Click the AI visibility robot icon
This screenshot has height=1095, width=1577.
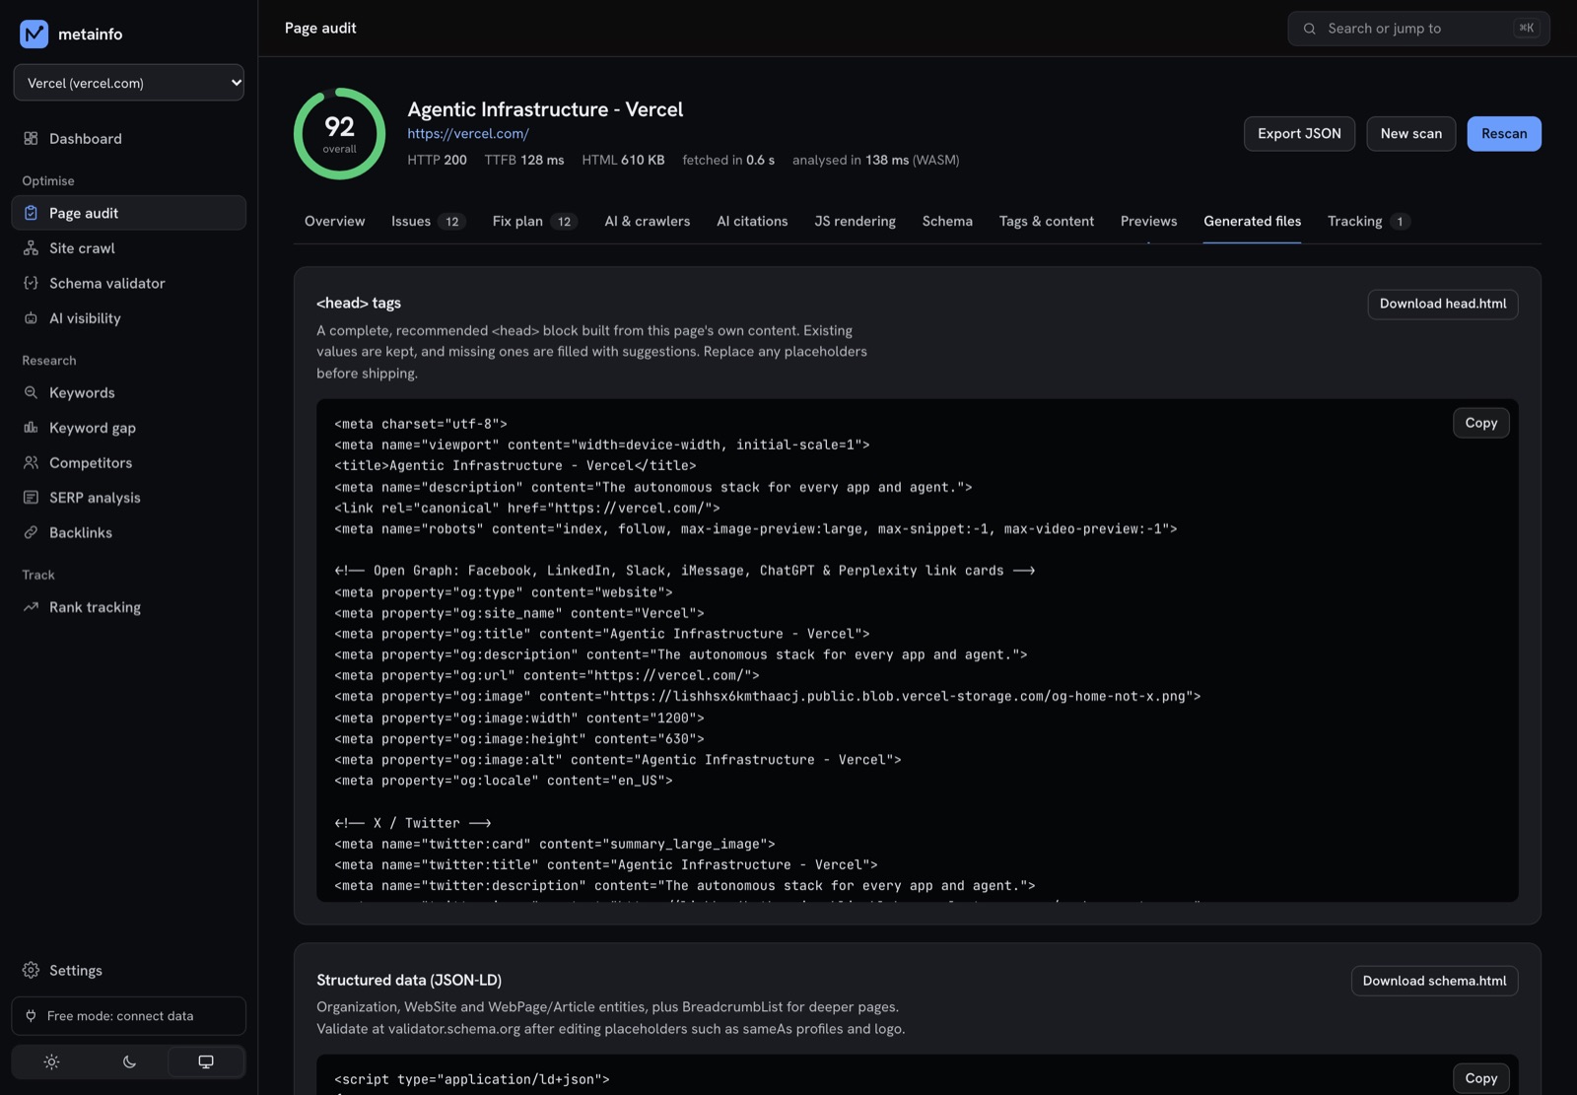tap(31, 318)
